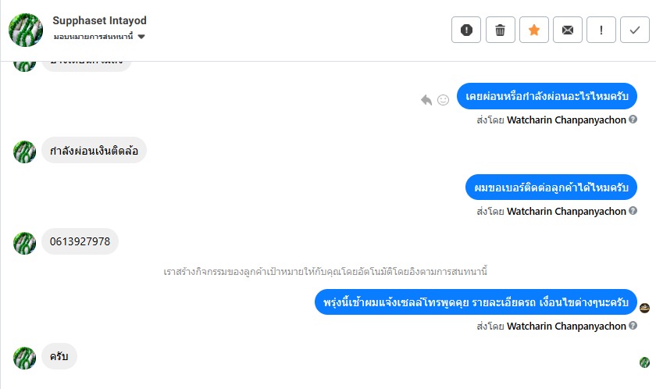Screen dimensions: 656x389
Task: Mark conversation unread with envelope icon
Action: [x=568, y=30]
